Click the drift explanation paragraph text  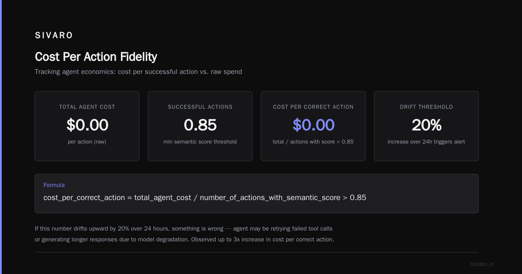pyautogui.click(x=184, y=234)
